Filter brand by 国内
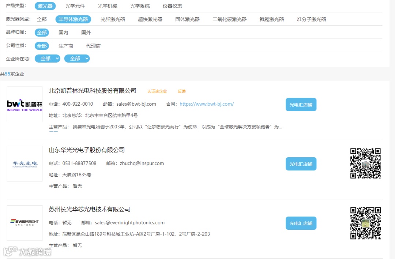This screenshot has width=395, height=259. 63,33
